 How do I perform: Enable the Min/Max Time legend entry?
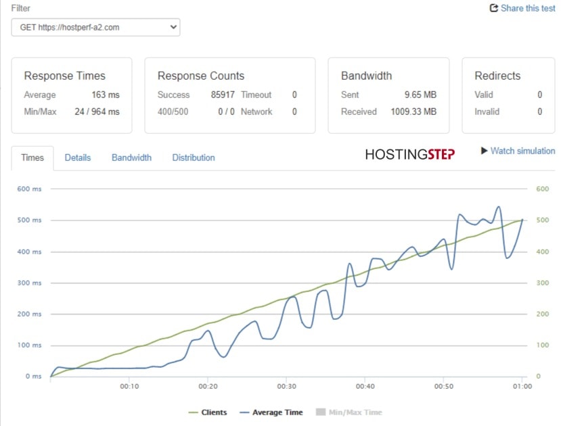pyautogui.click(x=349, y=412)
